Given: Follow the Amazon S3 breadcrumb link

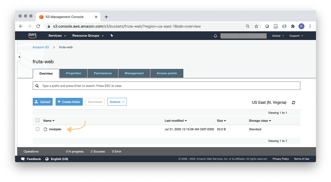Looking at the screenshot, I should click(41, 47).
